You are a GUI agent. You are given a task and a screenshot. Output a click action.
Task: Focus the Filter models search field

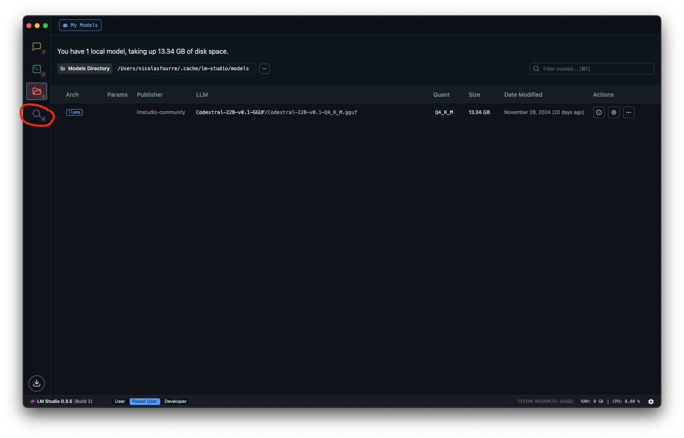(x=592, y=69)
